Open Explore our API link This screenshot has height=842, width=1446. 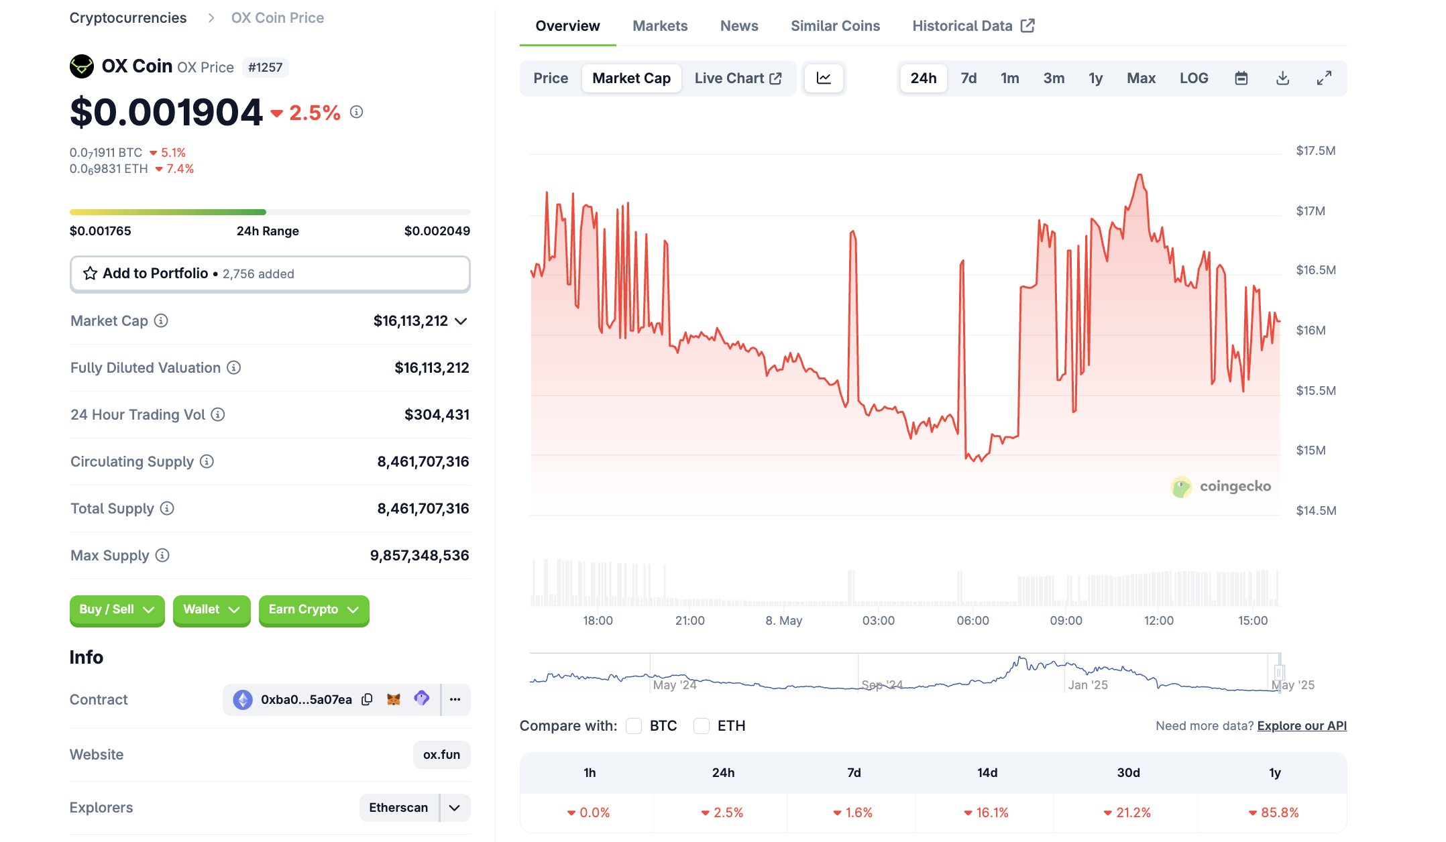1301,726
